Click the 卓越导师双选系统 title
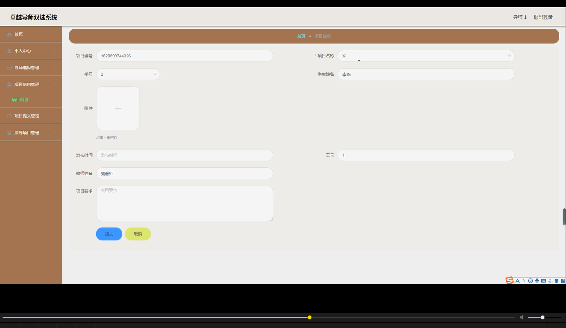Image resolution: width=566 pixels, height=328 pixels. pos(34,17)
